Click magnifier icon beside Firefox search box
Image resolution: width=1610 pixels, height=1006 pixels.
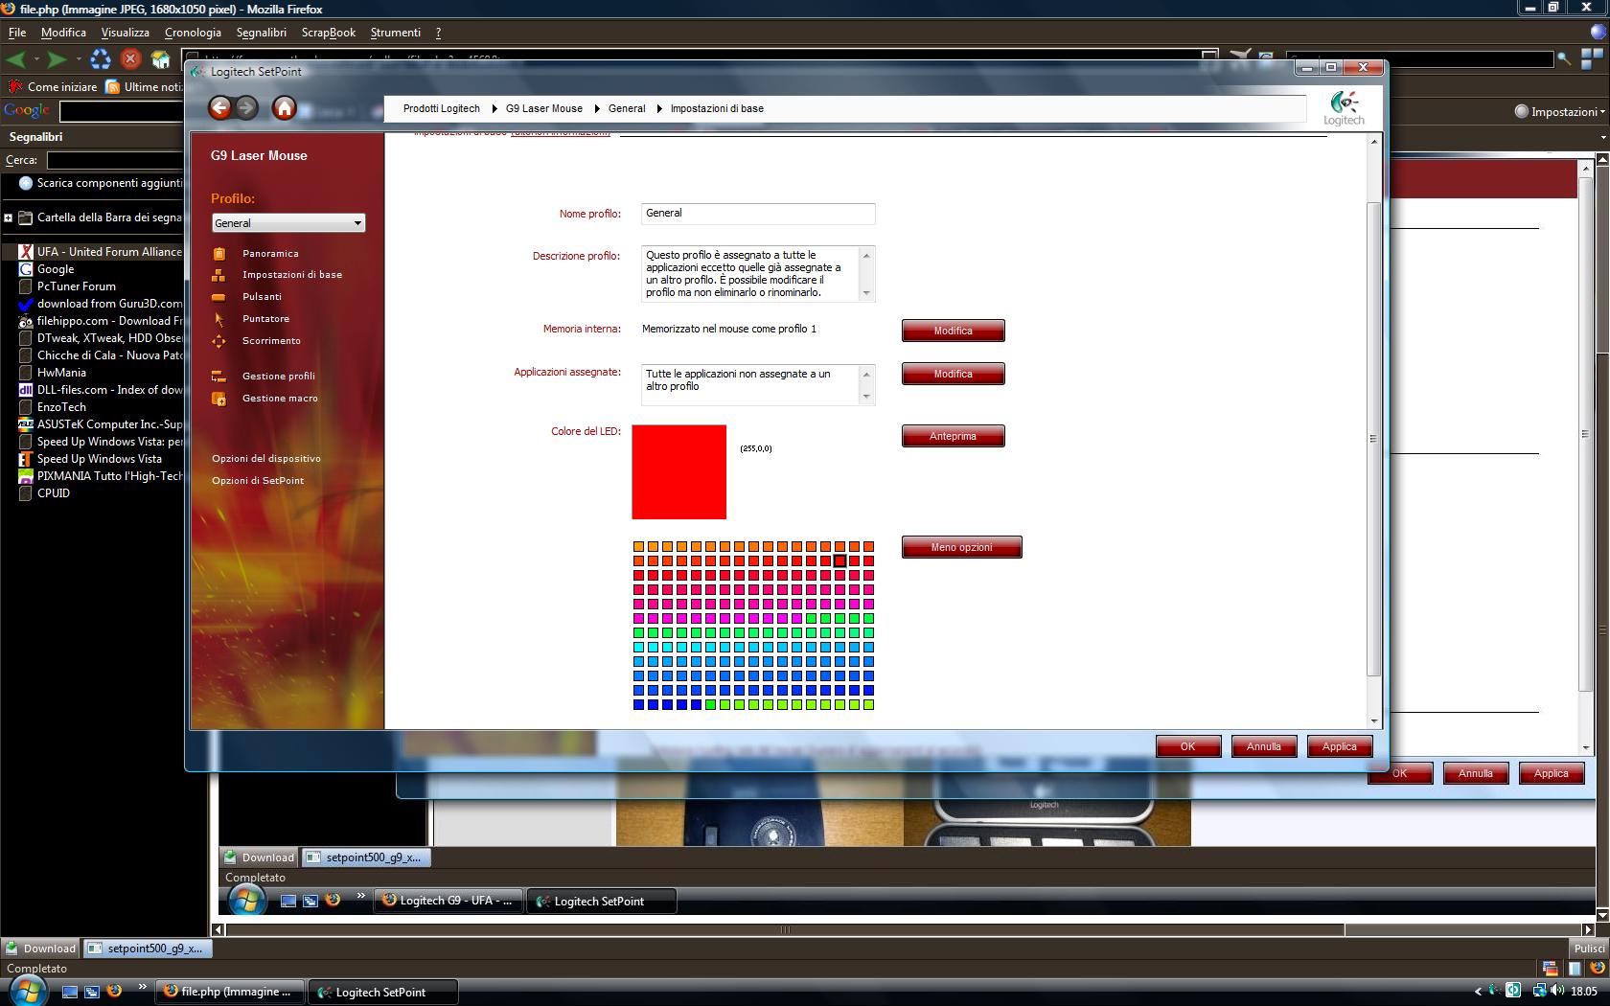[x=1564, y=59]
